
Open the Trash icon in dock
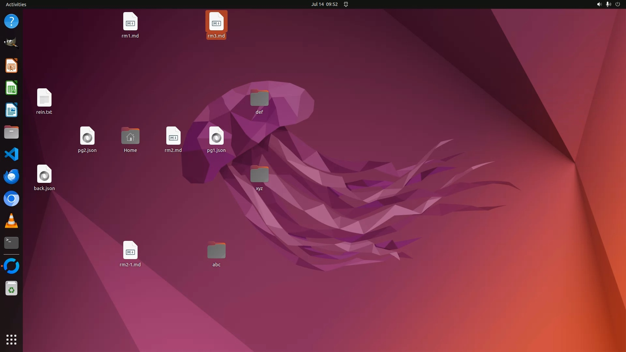tap(11, 288)
